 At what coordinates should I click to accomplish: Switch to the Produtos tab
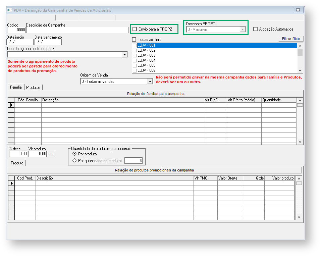pyautogui.click(x=33, y=88)
